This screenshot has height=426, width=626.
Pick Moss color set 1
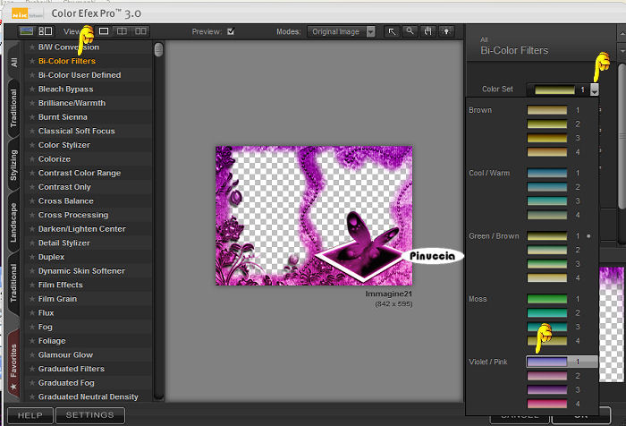[x=547, y=299]
